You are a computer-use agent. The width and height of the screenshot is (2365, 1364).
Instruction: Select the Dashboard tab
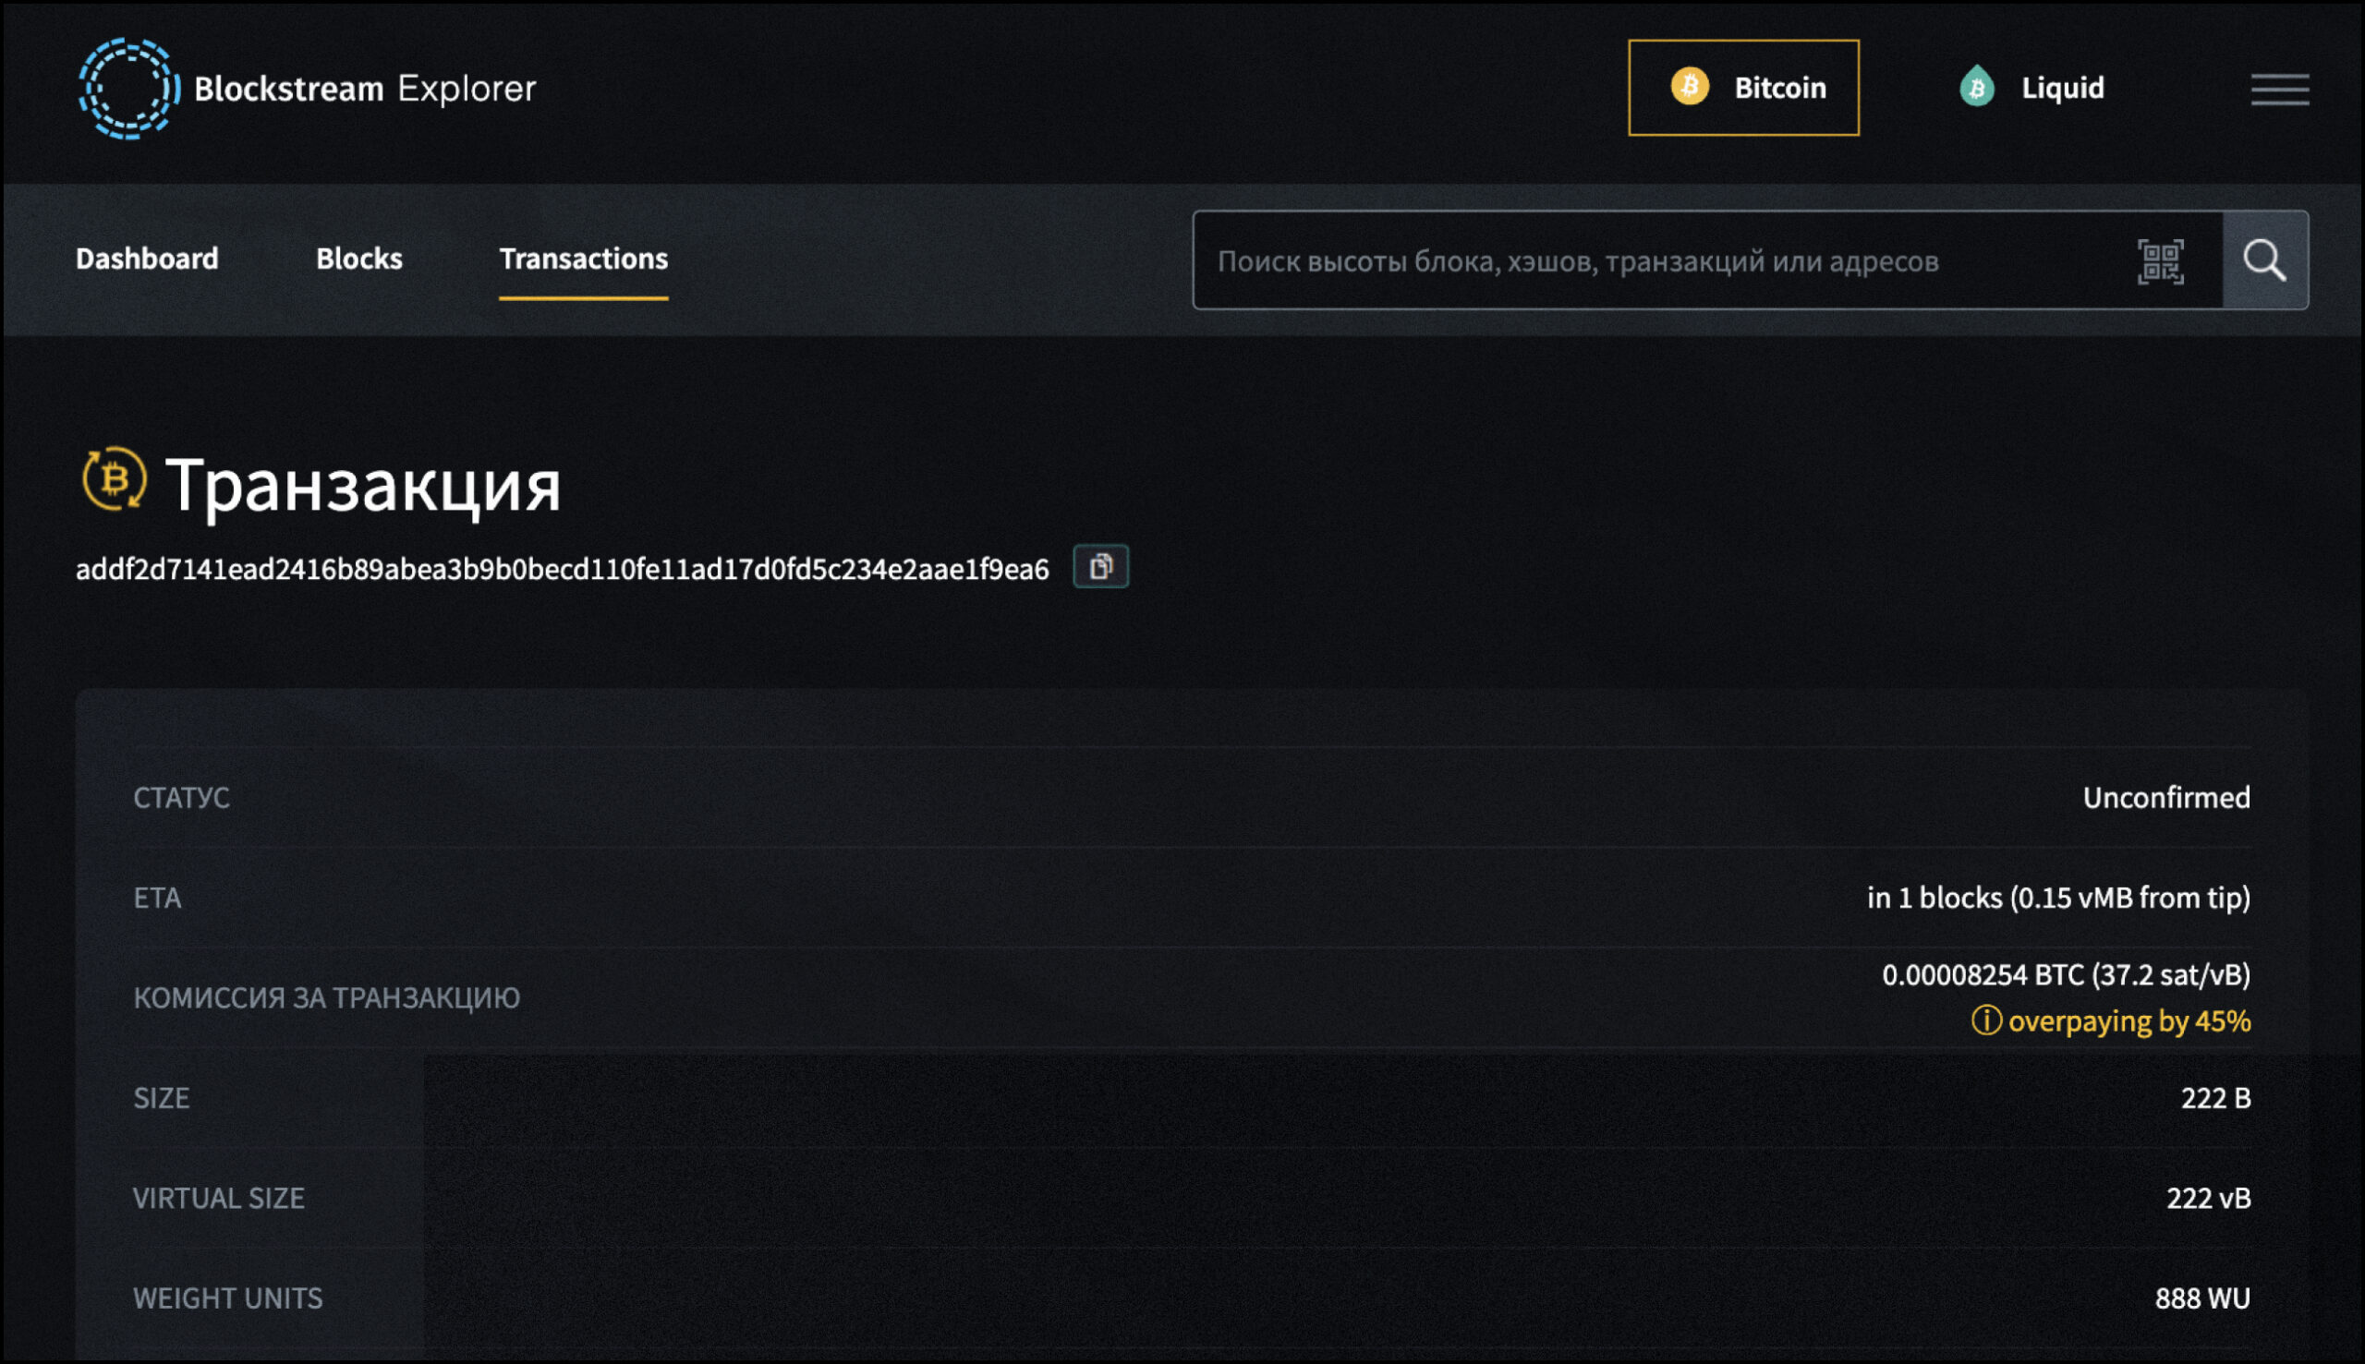(x=146, y=259)
